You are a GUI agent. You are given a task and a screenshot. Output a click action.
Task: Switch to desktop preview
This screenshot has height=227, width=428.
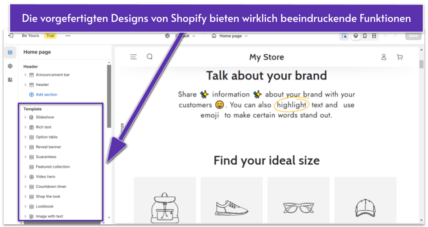point(356,36)
